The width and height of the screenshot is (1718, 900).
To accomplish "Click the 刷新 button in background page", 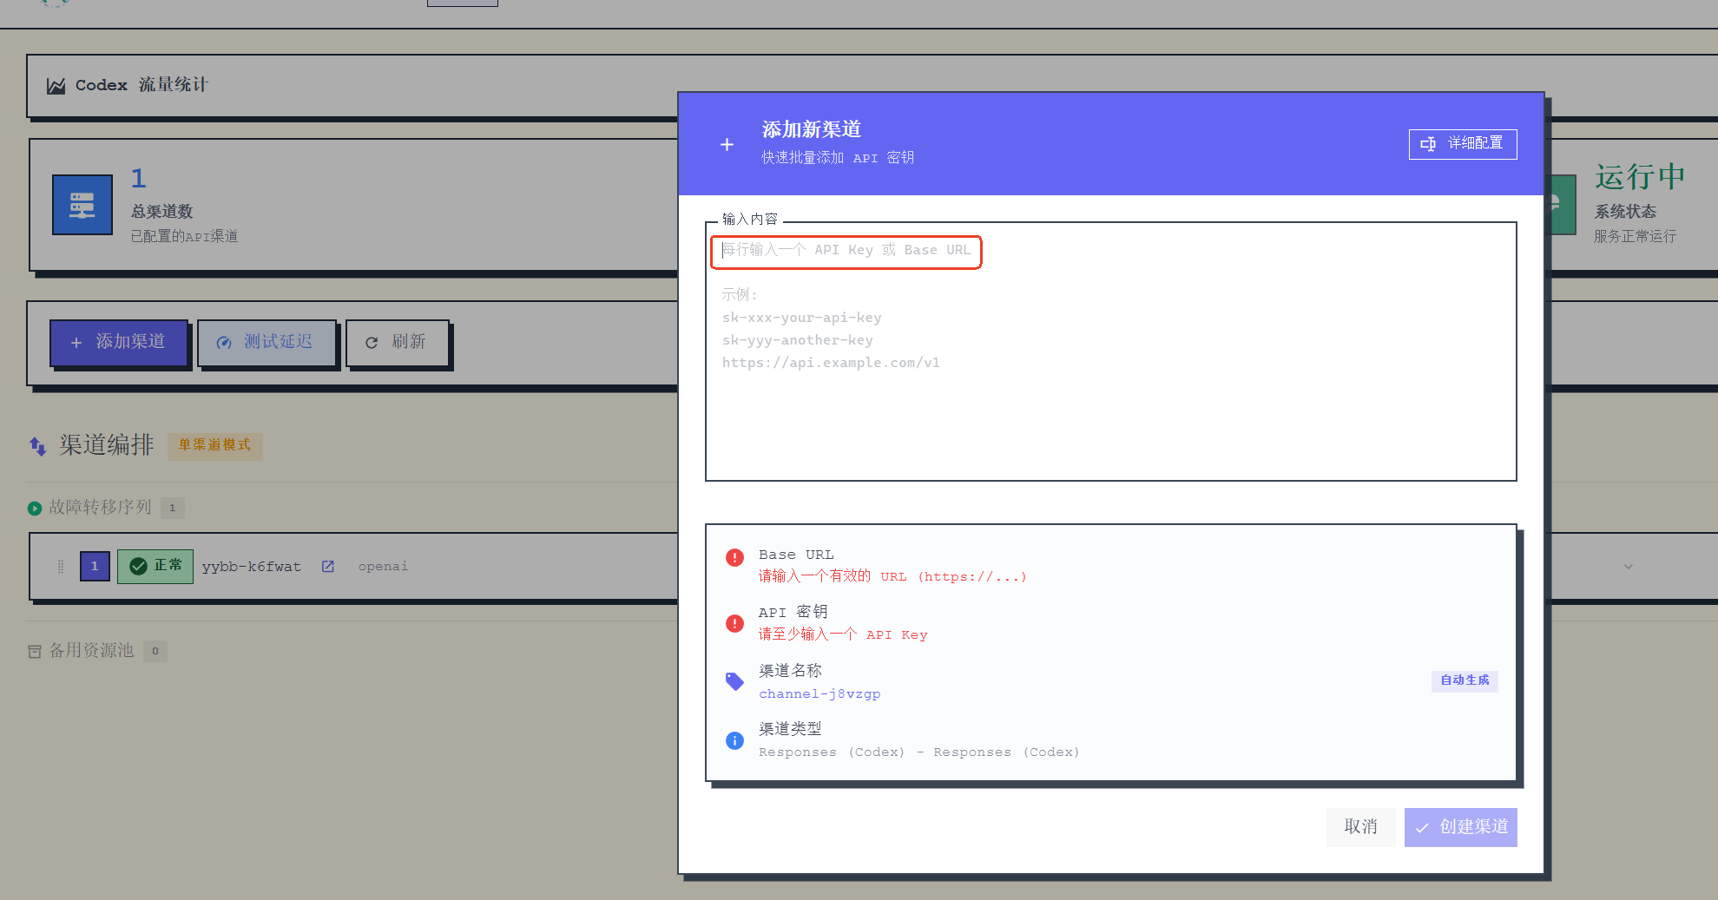I will (397, 342).
